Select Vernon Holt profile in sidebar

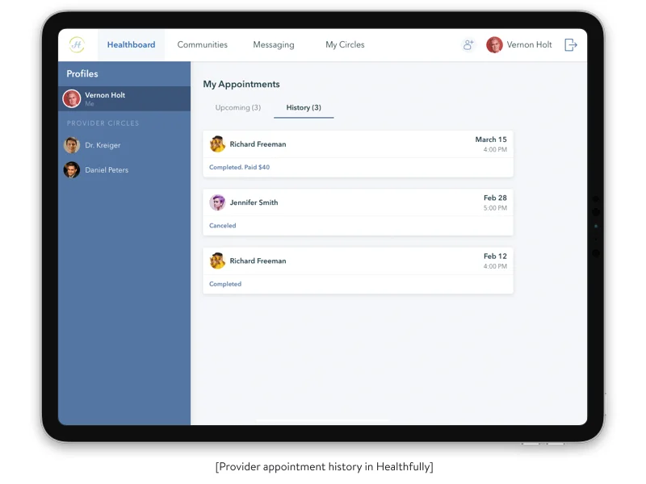tap(124, 98)
